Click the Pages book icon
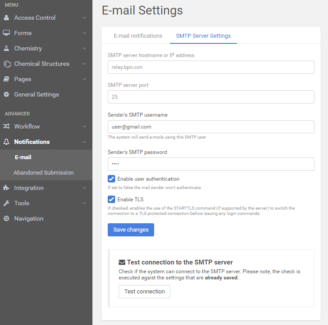Image resolution: width=328 pixels, height=325 pixels. point(7,79)
